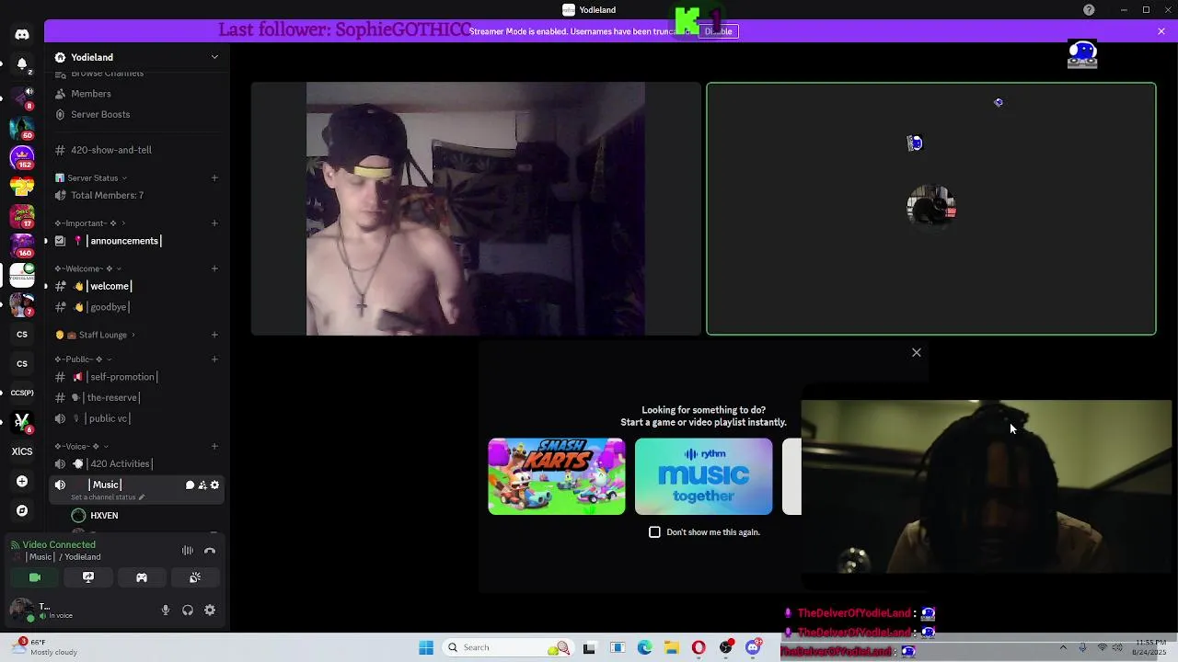Start an activity with the controller icon

(x=142, y=577)
